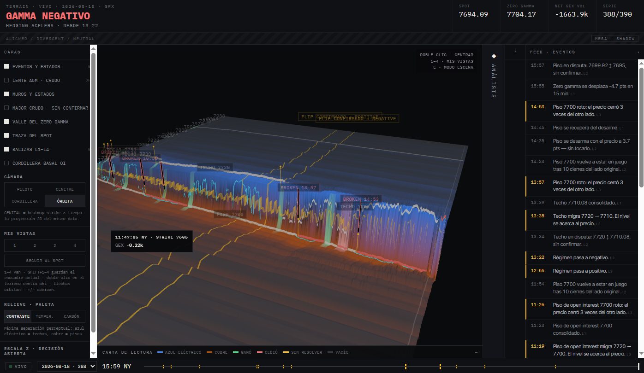
Task: Click the large timeline marker under the 3D terrain's right edge
Action: (x=440, y=367)
